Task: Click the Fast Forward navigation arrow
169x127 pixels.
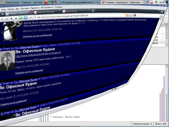Action: [x=16, y=18]
